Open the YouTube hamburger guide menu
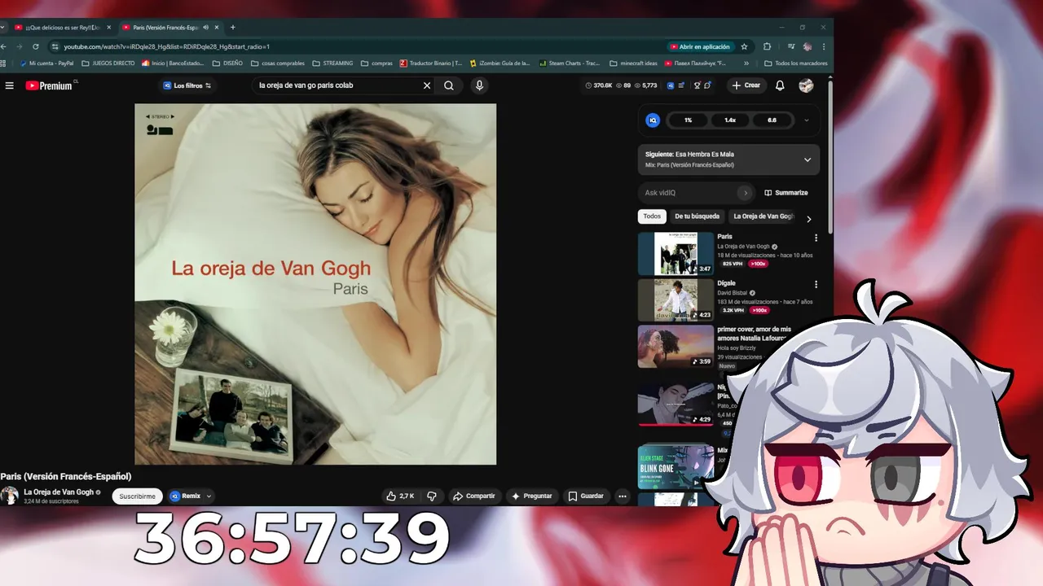This screenshot has width=1043, height=586. 9,85
